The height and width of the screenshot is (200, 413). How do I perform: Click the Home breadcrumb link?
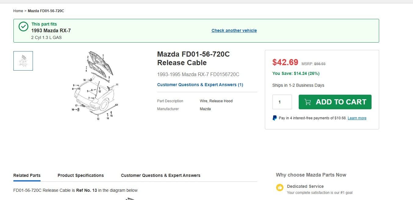(x=18, y=11)
